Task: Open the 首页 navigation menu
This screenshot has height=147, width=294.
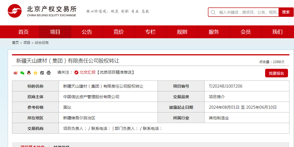Action: click(x=23, y=32)
